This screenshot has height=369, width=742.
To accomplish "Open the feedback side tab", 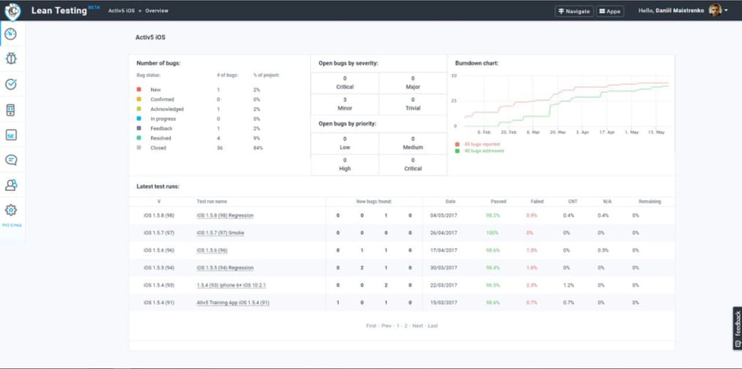I will [737, 328].
